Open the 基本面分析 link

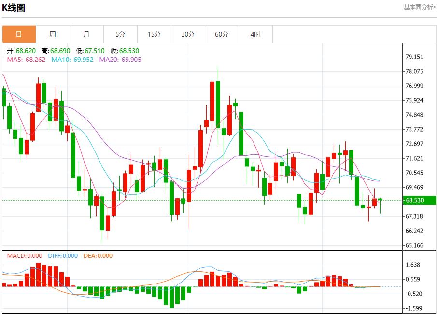[x=419, y=7]
